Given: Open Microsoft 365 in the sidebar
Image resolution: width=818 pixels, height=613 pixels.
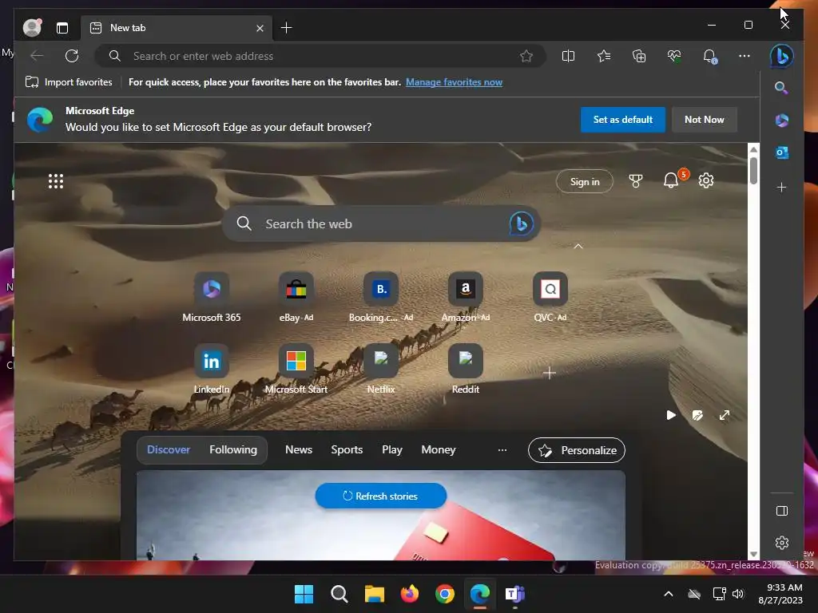Looking at the screenshot, I should (x=781, y=121).
